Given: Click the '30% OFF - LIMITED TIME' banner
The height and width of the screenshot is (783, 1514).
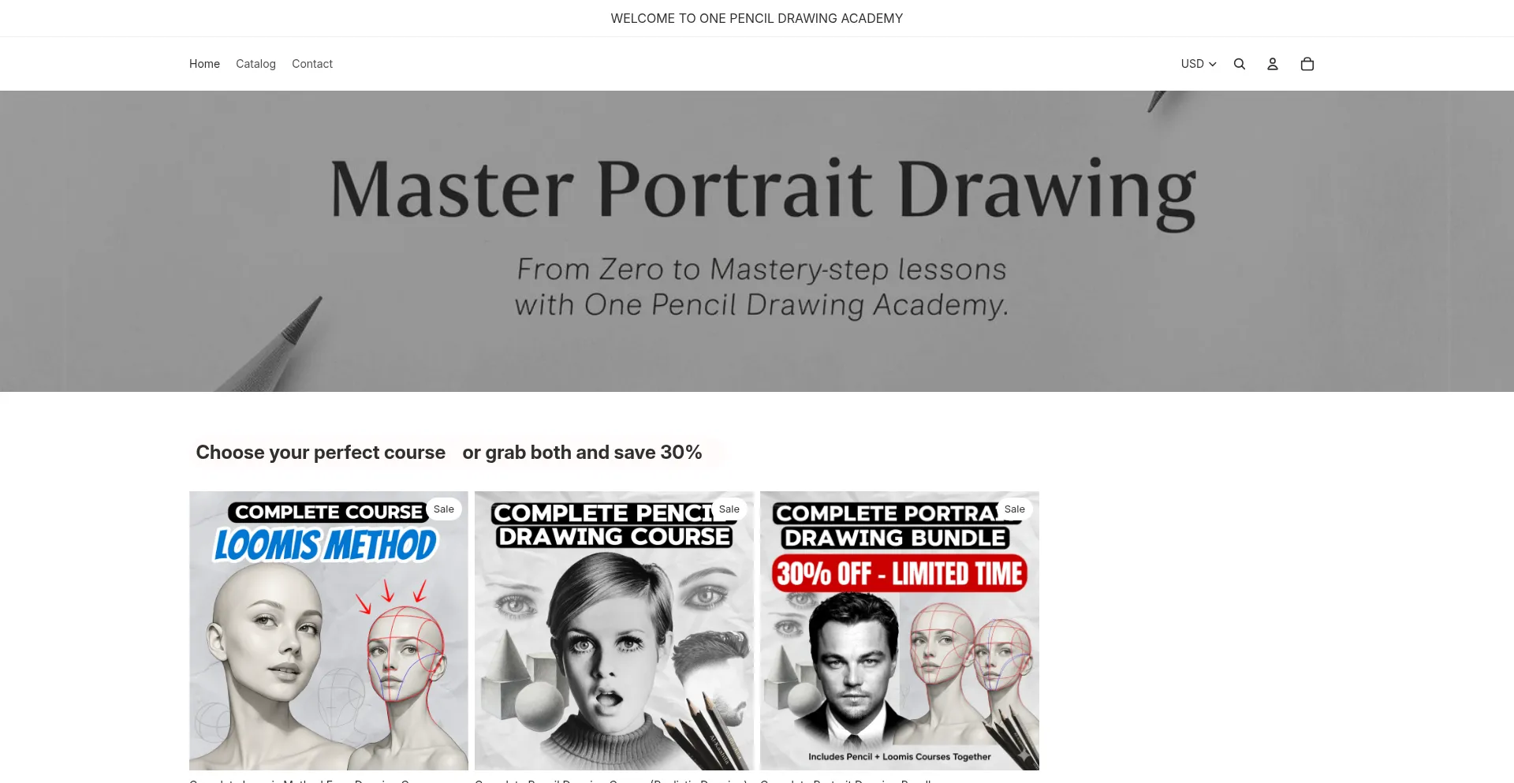Looking at the screenshot, I should pos(900,573).
